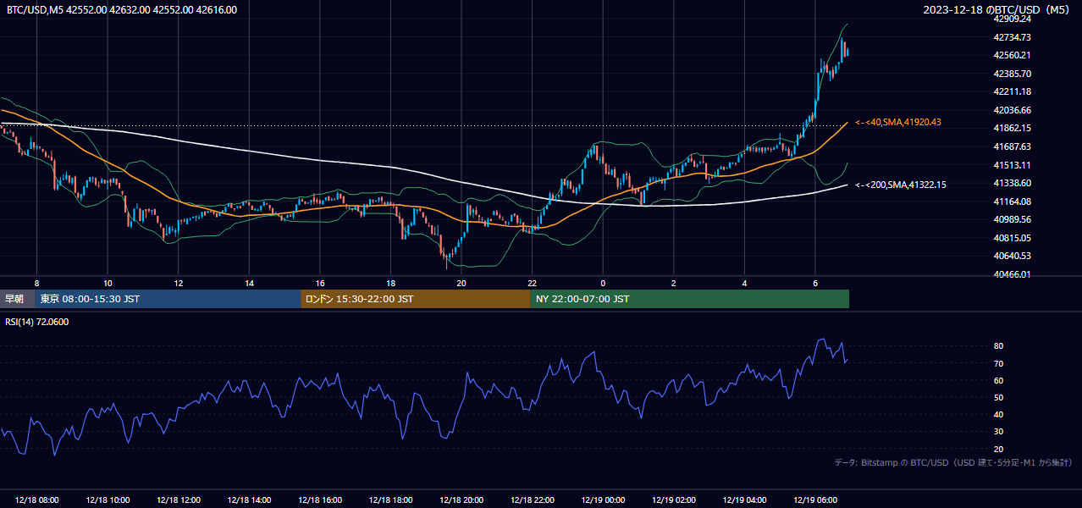Image resolution: width=1082 pixels, height=508 pixels.
Task: Click the 12/18 12:00 time label
Action: pyautogui.click(x=179, y=500)
